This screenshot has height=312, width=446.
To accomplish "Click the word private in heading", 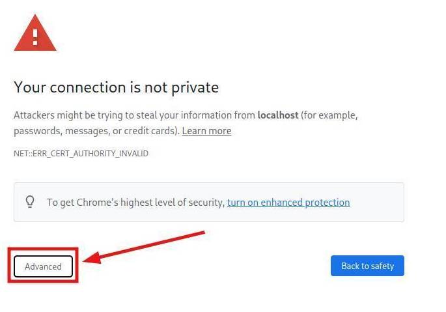I will [195, 88].
